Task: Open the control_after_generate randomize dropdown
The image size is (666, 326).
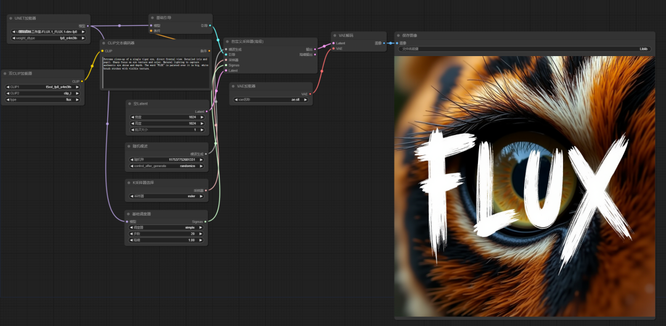Action: (x=166, y=166)
